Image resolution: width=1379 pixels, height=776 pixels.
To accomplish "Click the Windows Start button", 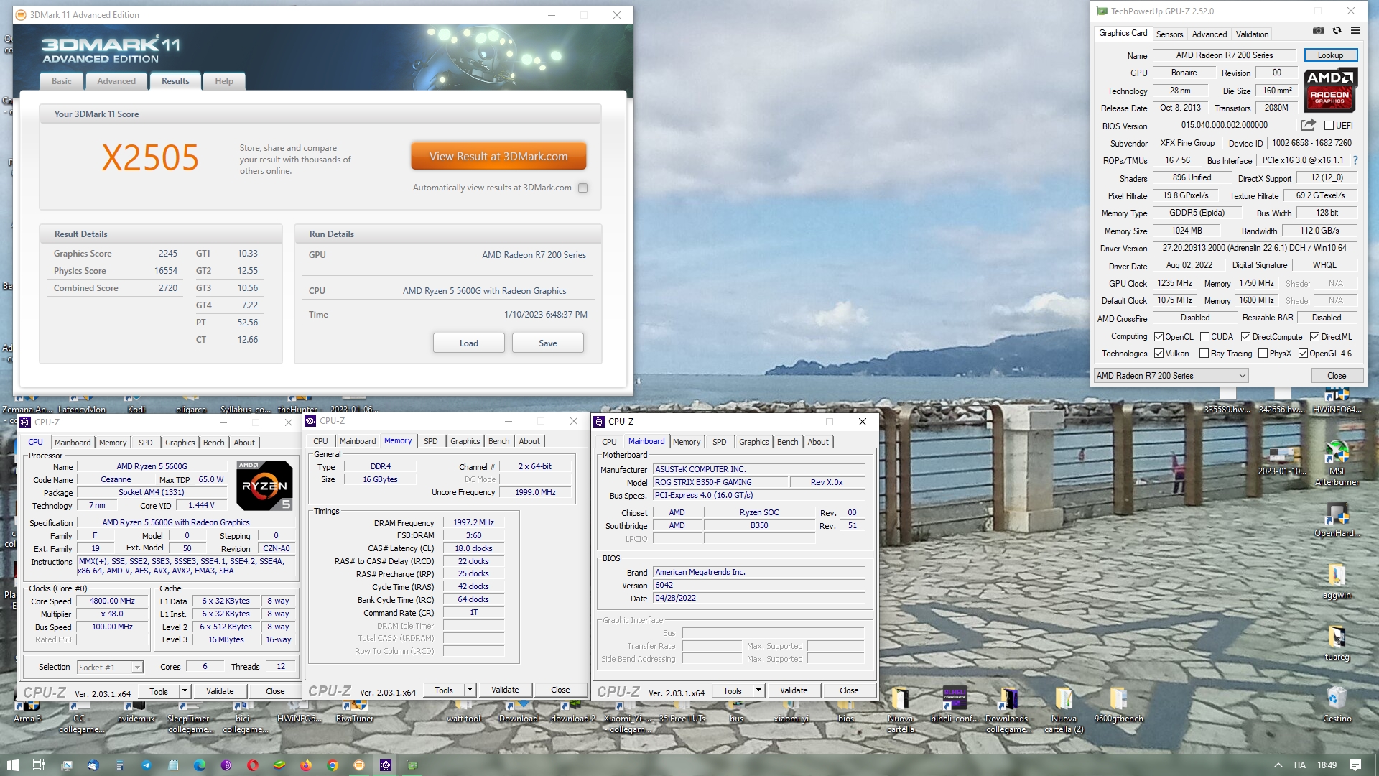I will pyautogui.click(x=12, y=765).
